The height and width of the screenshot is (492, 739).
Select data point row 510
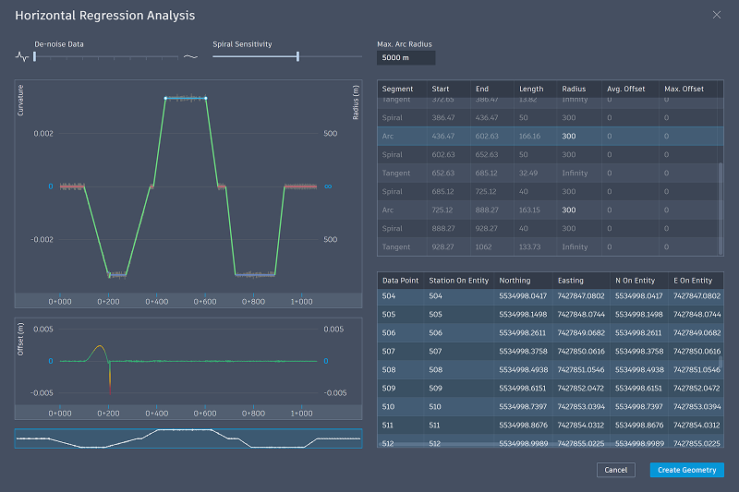tap(550, 406)
